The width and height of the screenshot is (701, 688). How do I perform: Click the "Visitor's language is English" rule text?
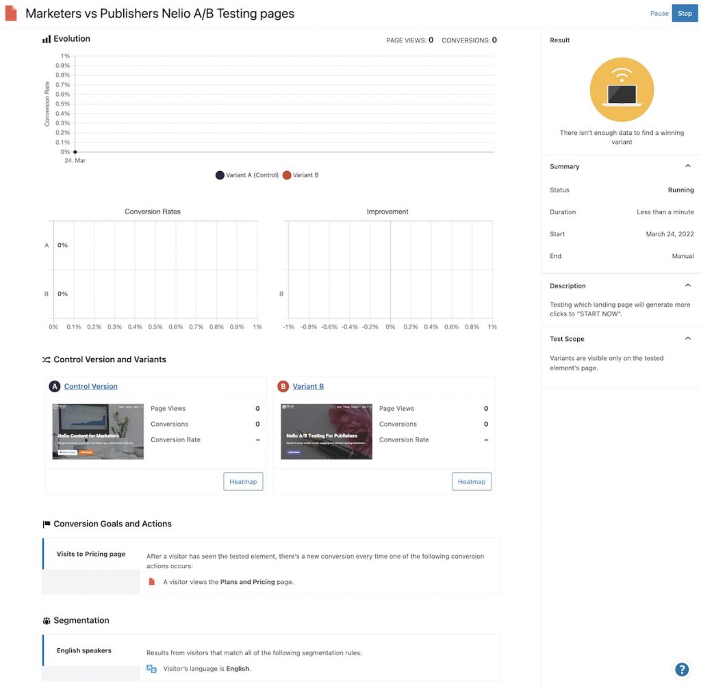(x=207, y=670)
